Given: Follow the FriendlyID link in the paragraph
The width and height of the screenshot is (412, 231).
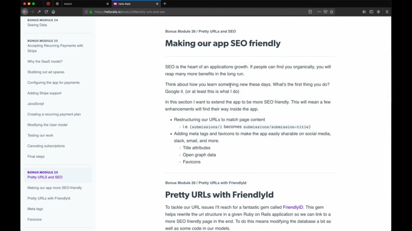Looking at the screenshot, I should click(x=293, y=207).
